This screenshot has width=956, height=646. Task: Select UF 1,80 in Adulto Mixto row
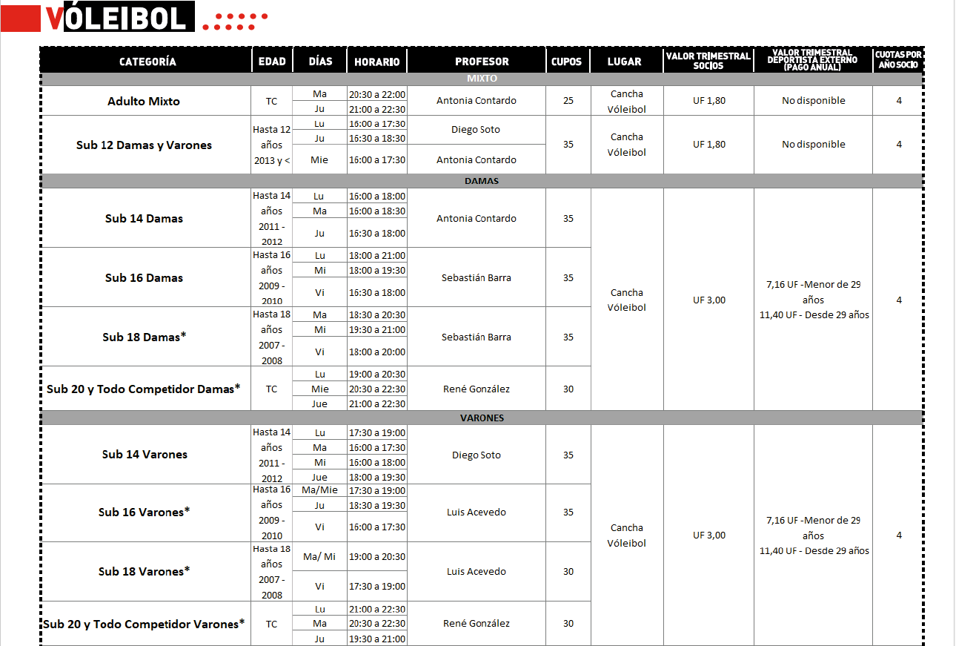point(708,100)
